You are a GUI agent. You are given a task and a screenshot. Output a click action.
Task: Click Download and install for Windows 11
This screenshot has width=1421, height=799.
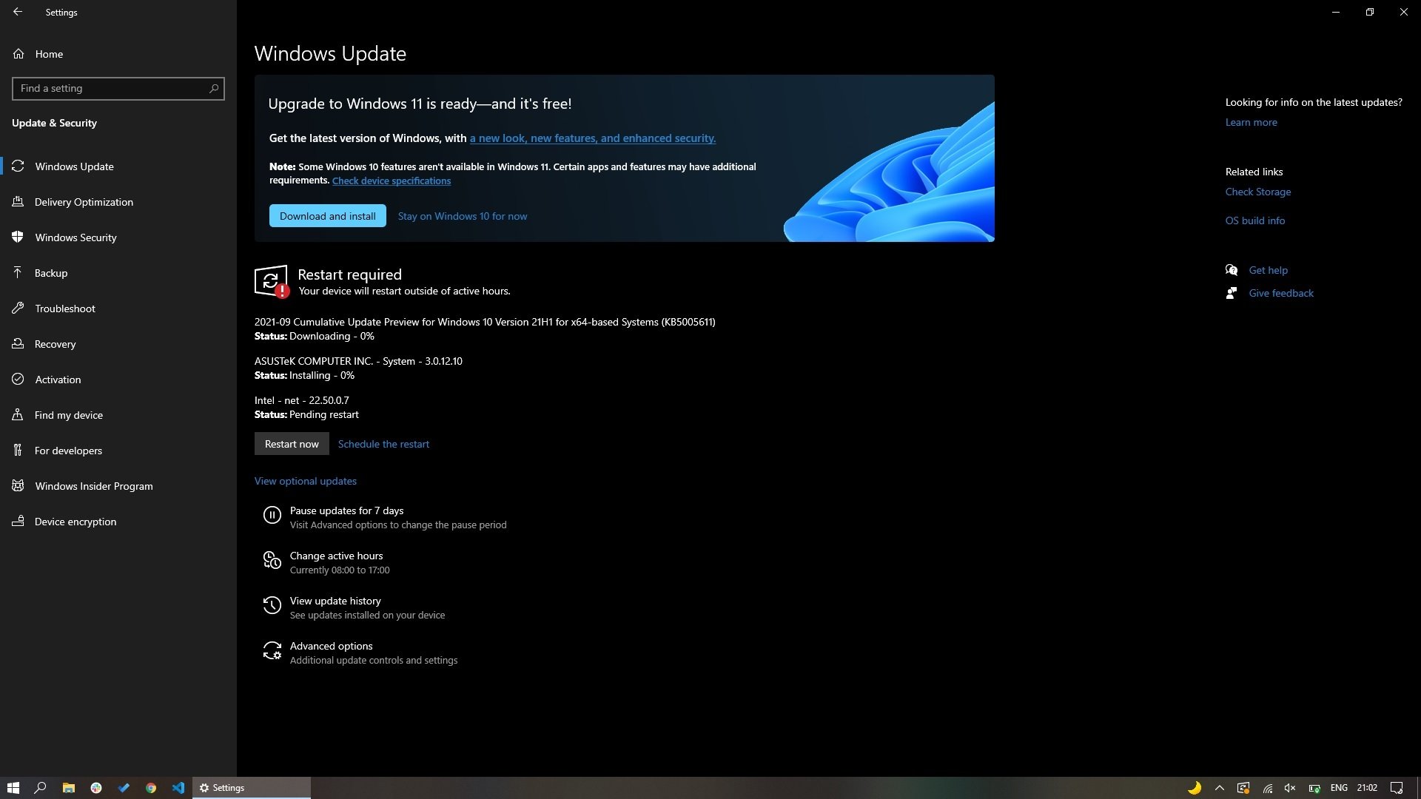click(x=328, y=216)
